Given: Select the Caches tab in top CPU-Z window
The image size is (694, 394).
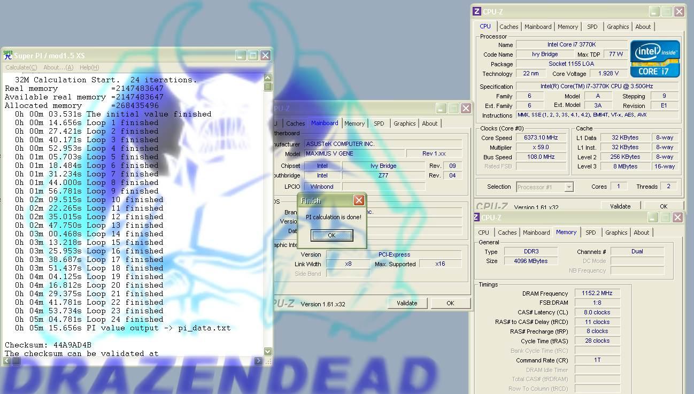Looking at the screenshot, I should click(x=509, y=27).
